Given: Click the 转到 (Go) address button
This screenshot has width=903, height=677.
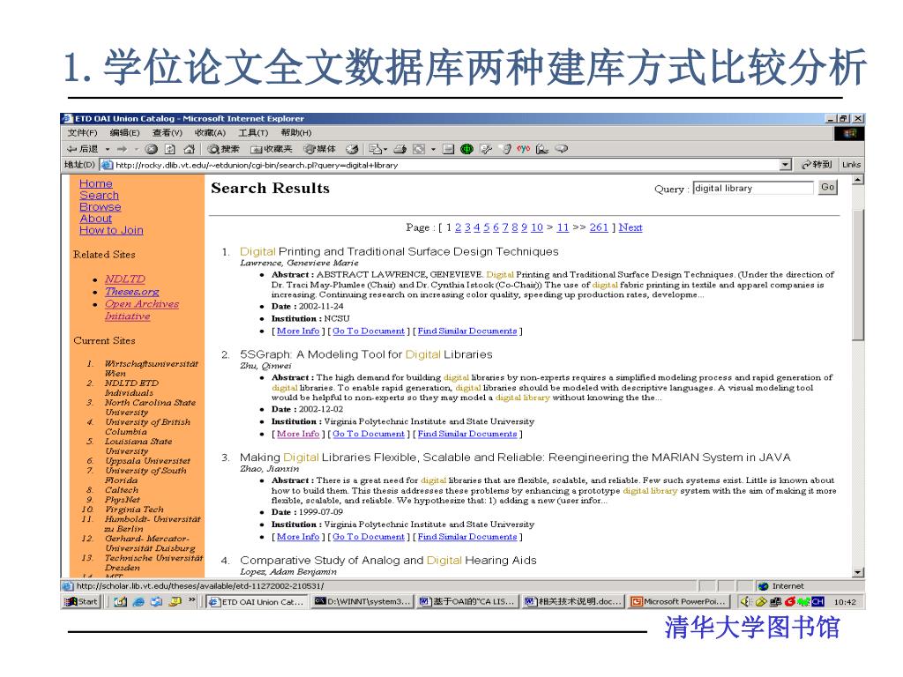Looking at the screenshot, I should point(817,165).
